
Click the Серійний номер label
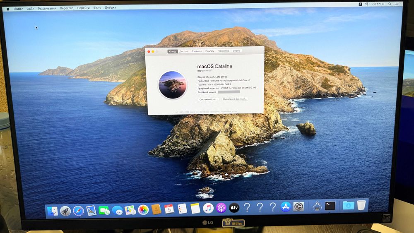pyautogui.click(x=207, y=92)
